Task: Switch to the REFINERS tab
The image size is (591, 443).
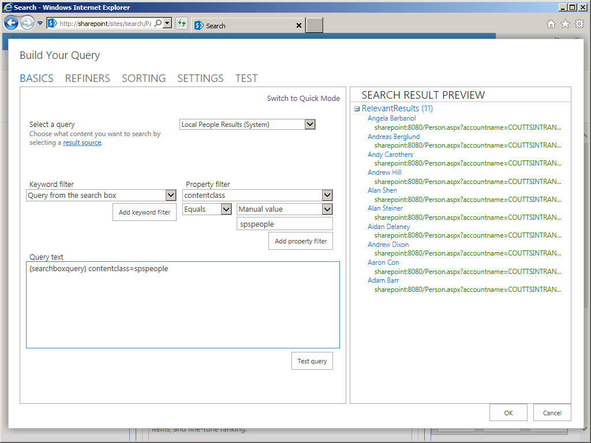Action: coord(87,78)
